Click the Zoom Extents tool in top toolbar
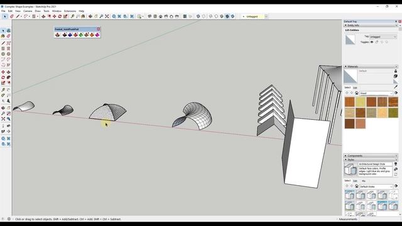 [107, 16]
